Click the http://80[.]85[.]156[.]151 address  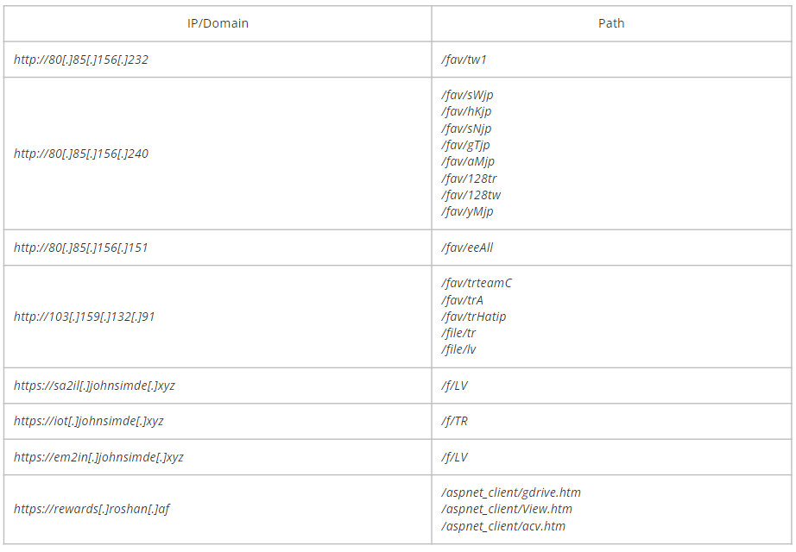[x=81, y=248]
